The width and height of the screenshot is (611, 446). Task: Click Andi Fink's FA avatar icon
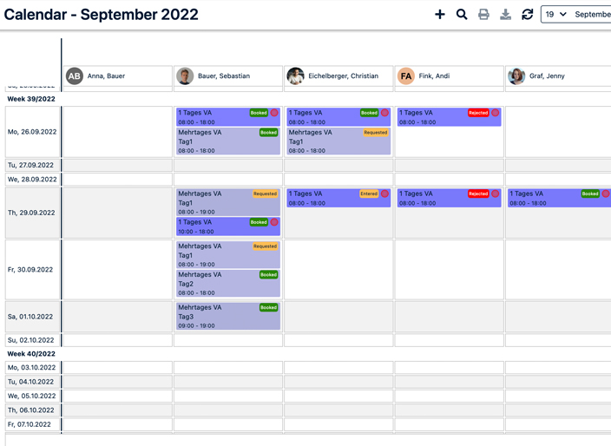coord(406,76)
